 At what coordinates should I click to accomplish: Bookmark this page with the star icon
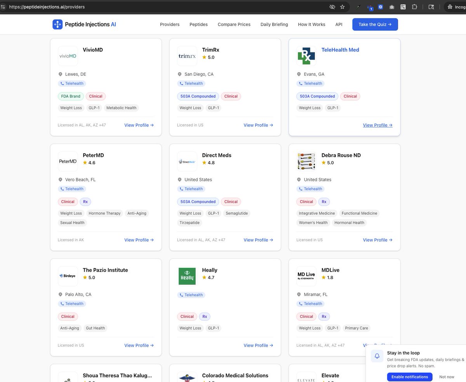click(x=342, y=7)
